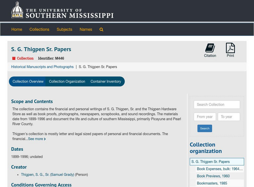The image size is (254, 187).
Task: Open Book Expenses, bulk: 1964 tree entry
Action: [x=220, y=169]
